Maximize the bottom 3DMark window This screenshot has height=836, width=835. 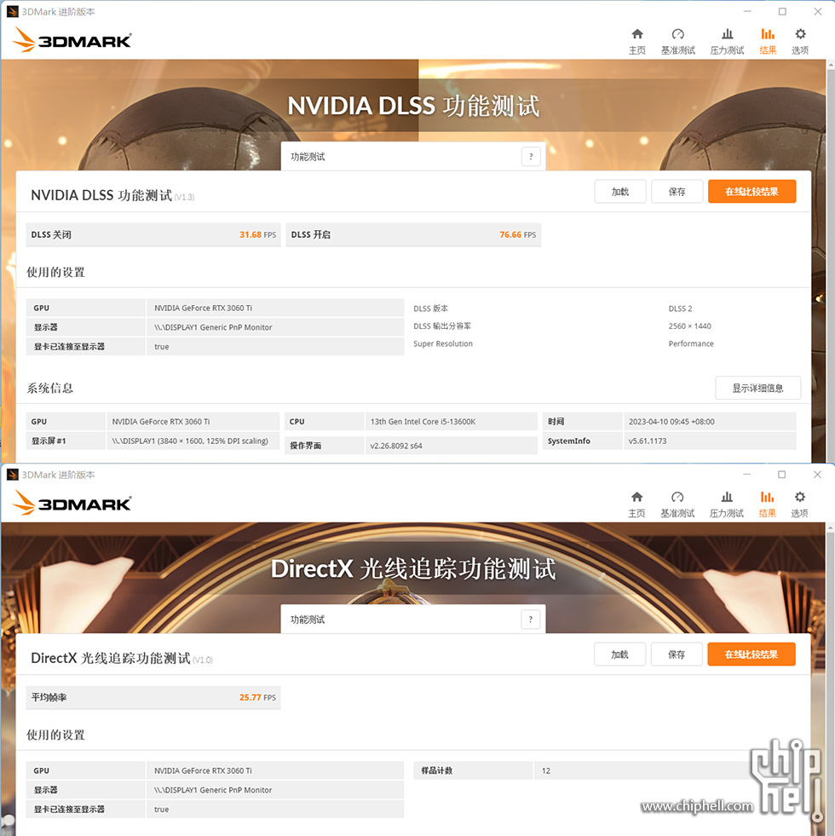(781, 474)
